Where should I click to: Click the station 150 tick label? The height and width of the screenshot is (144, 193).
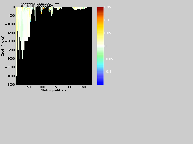click(x=56, y=87)
